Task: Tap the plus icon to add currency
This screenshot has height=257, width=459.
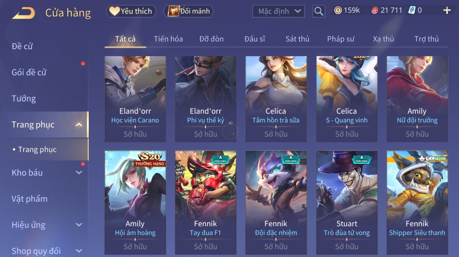Action: click(447, 10)
